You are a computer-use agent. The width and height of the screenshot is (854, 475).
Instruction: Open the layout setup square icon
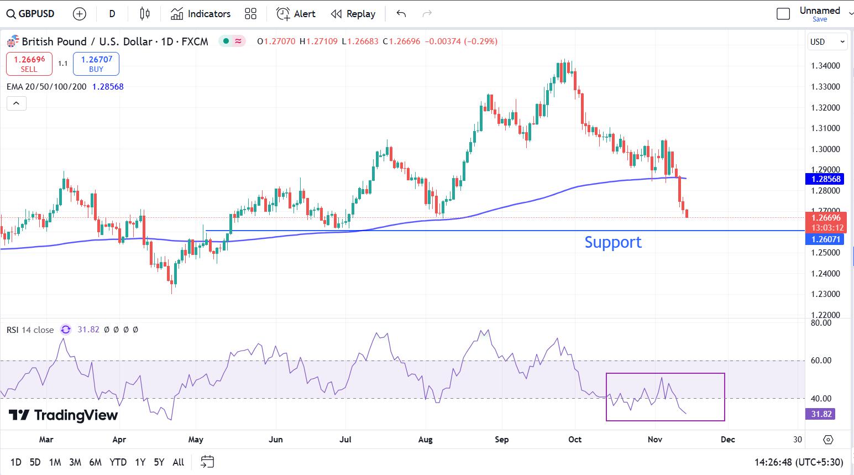783,14
